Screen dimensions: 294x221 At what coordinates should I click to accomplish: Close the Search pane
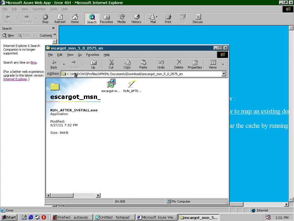53,28
